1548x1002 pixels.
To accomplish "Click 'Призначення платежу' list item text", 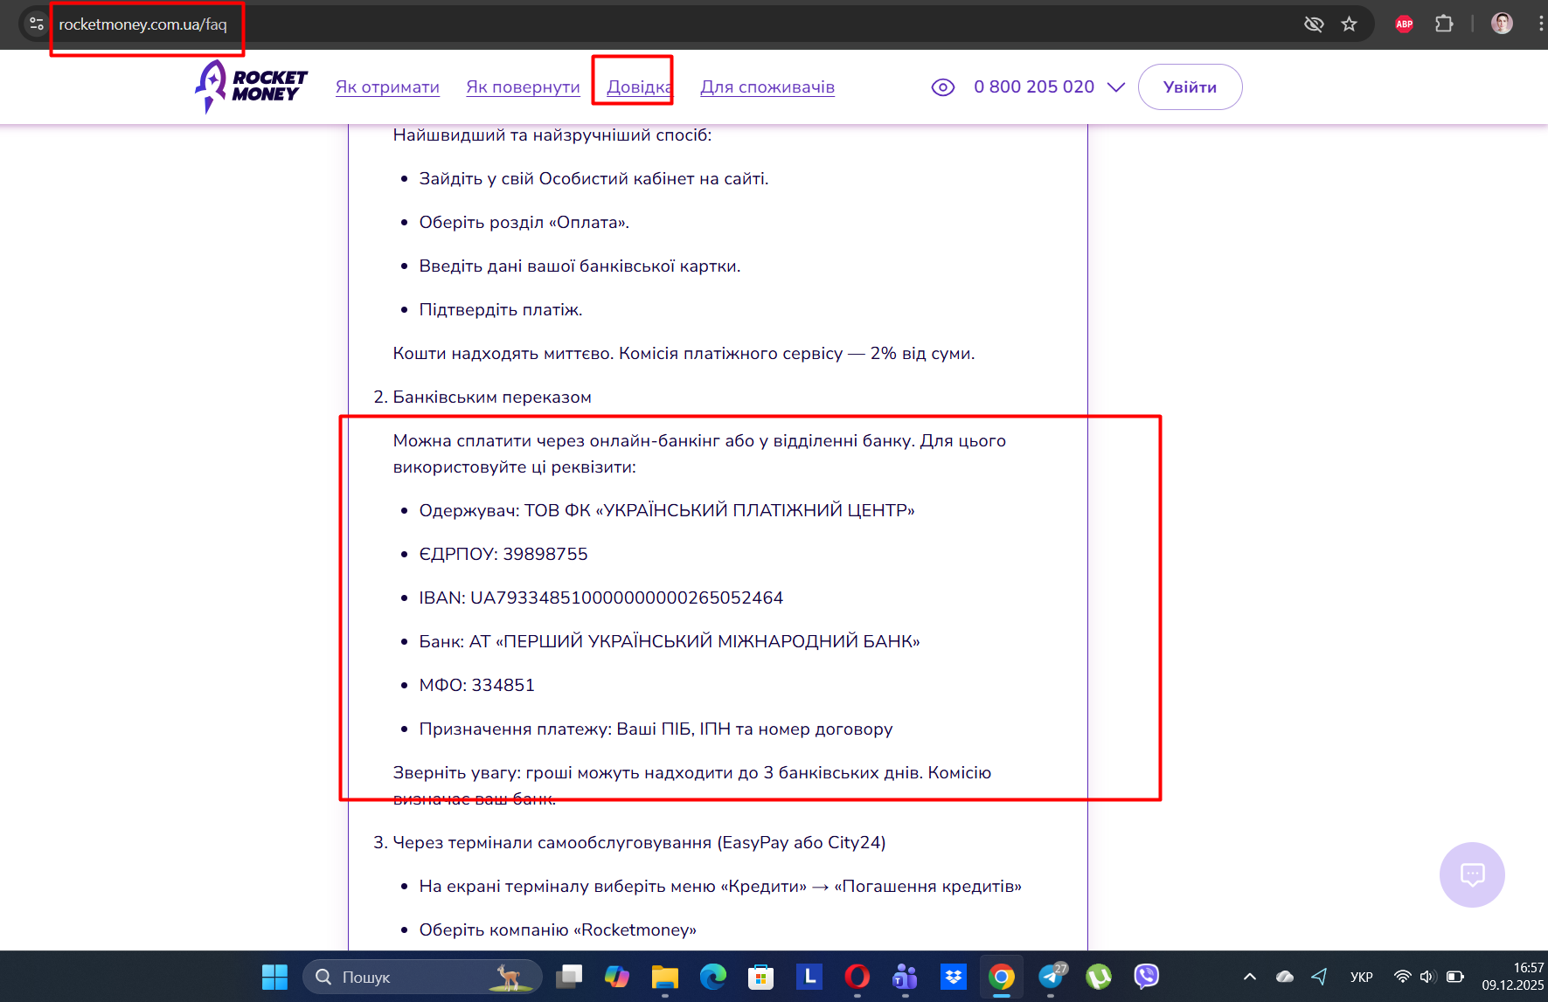I will coord(656,729).
